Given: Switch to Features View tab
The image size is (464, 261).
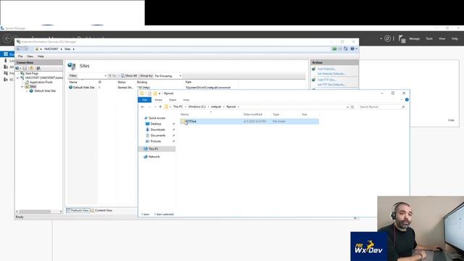Looking at the screenshot, I should [78, 210].
